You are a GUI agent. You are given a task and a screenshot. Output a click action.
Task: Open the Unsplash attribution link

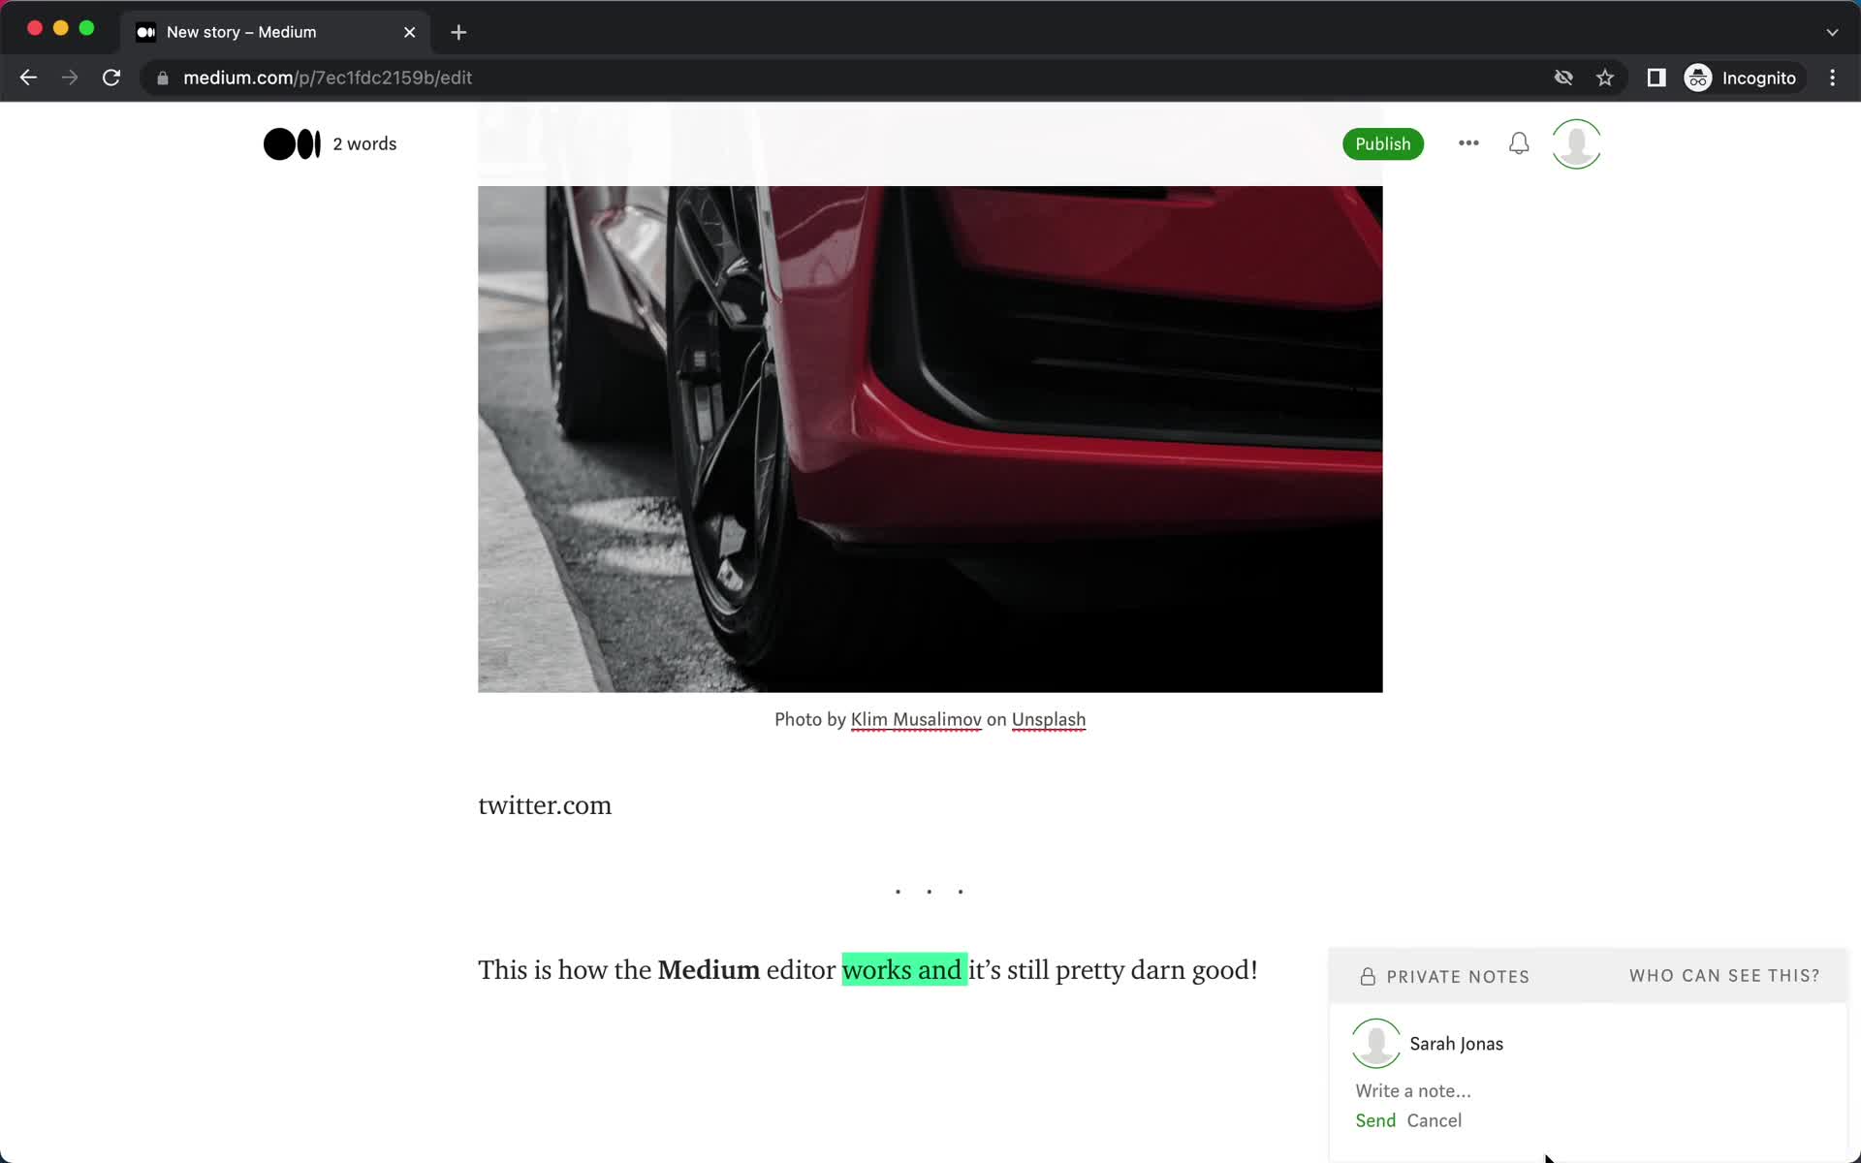[1049, 719]
